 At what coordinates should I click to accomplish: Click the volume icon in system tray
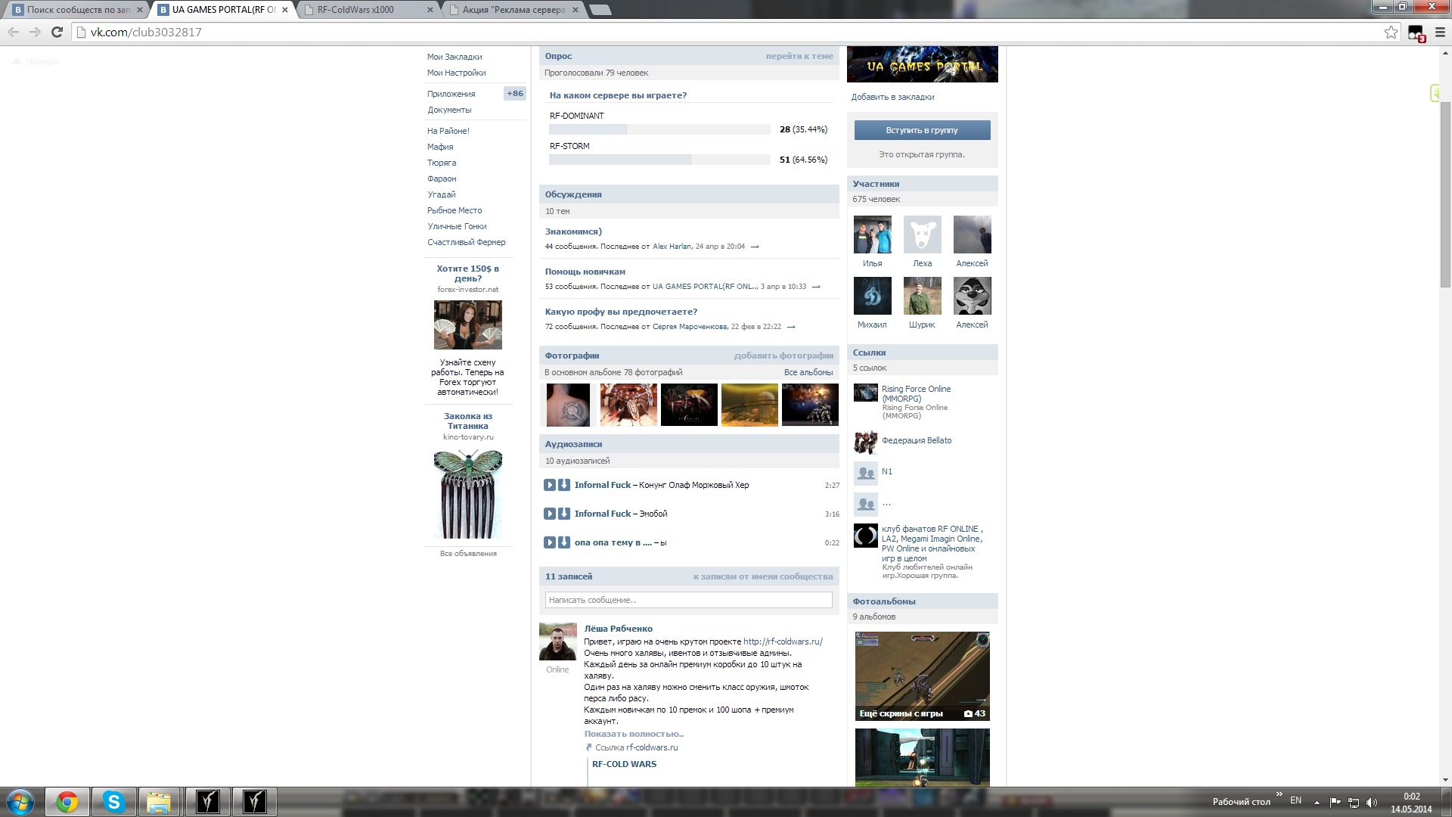[x=1372, y=802]
